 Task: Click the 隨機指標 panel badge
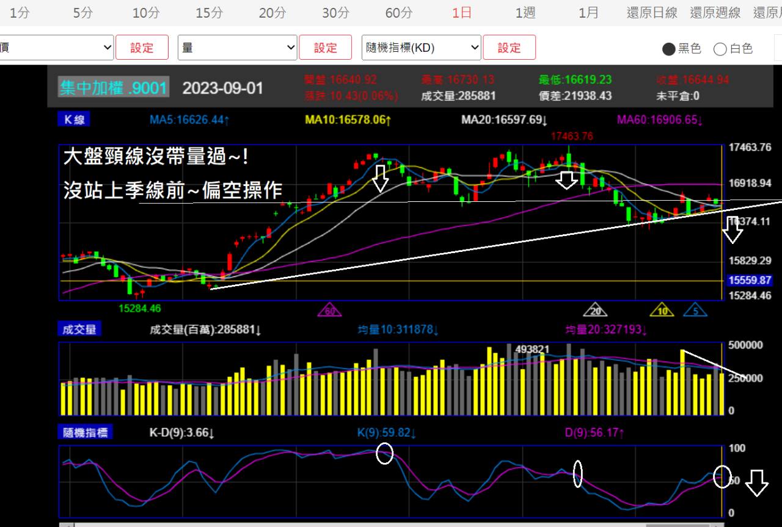tap(86, 431)
